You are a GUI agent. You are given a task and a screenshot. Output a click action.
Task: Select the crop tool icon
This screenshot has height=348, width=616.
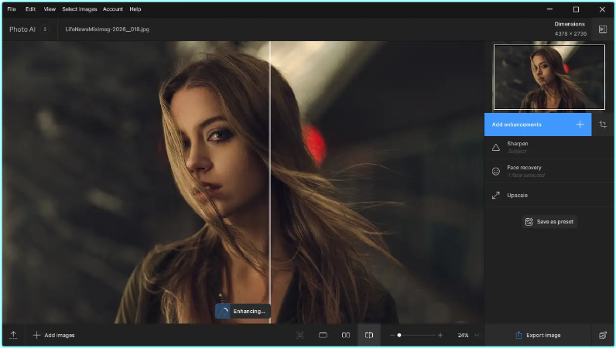pos(603,125)
